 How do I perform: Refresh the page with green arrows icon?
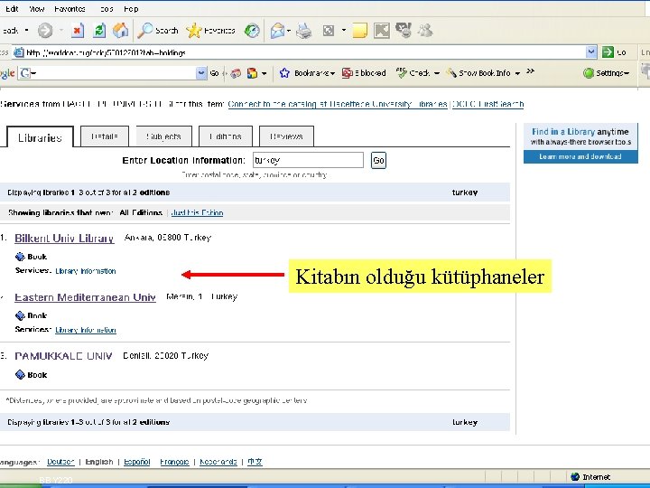click(99, 31)
